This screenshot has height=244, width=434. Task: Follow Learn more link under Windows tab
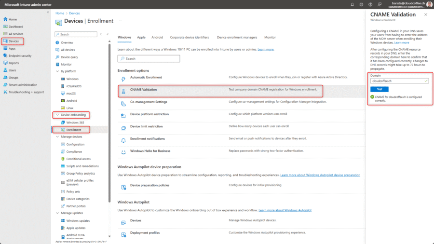pyautogui.click(x=265, y=49)
